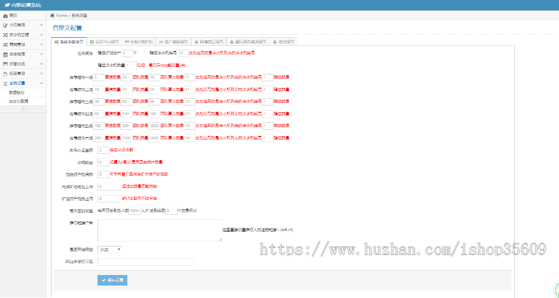The width and height of the screenshot is (559, 298).
Task: Open the 是否开启网站 dropdown
Action: (110, 250)
